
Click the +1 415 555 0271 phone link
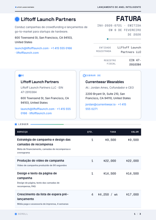[x=106, y=107]
